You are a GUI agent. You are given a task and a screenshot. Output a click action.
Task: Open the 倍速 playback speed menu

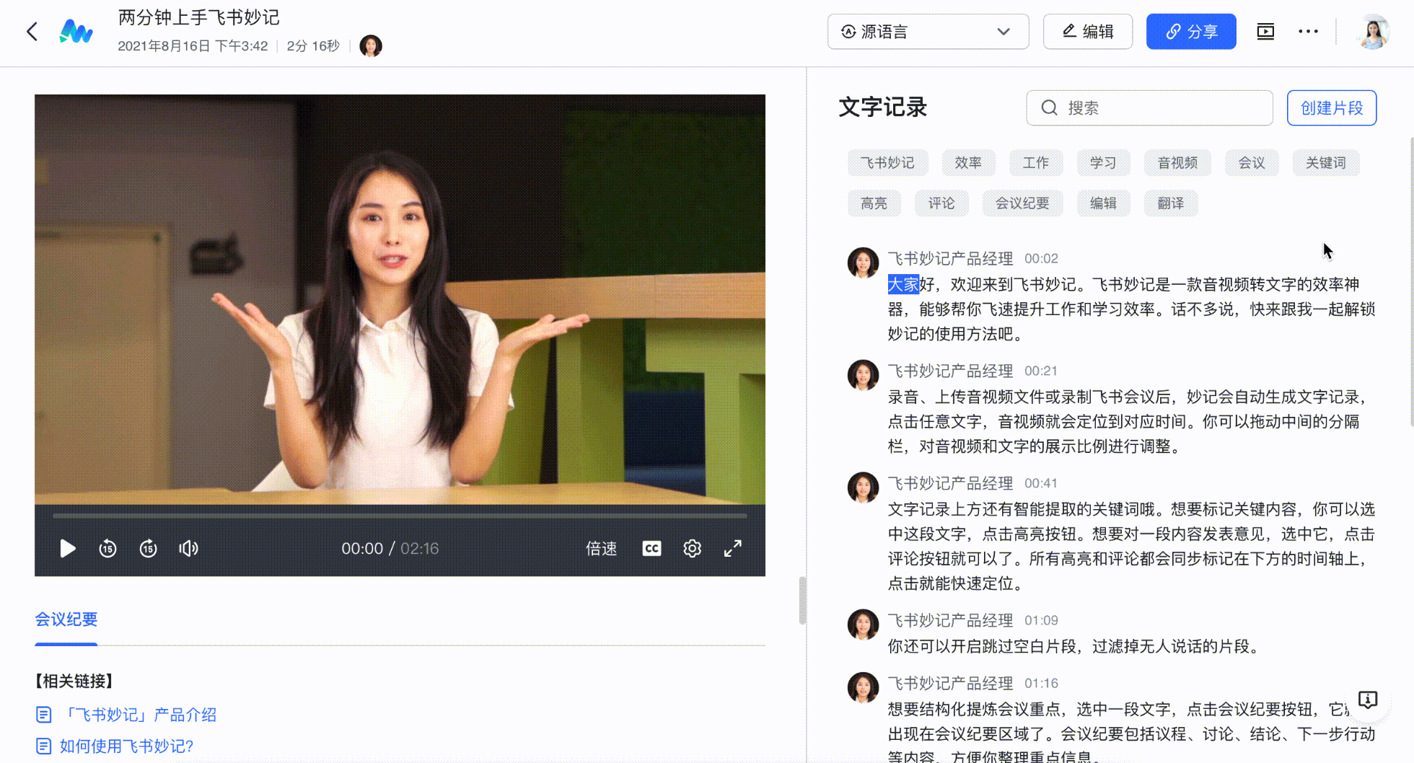(x=601, y=549)
